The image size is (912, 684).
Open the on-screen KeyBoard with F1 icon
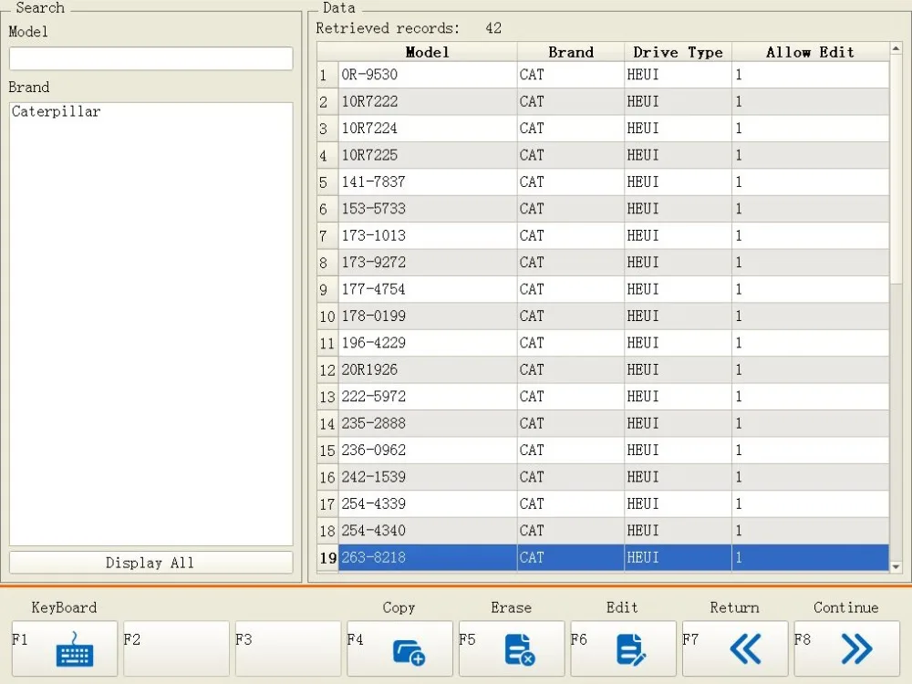[74, 649]
